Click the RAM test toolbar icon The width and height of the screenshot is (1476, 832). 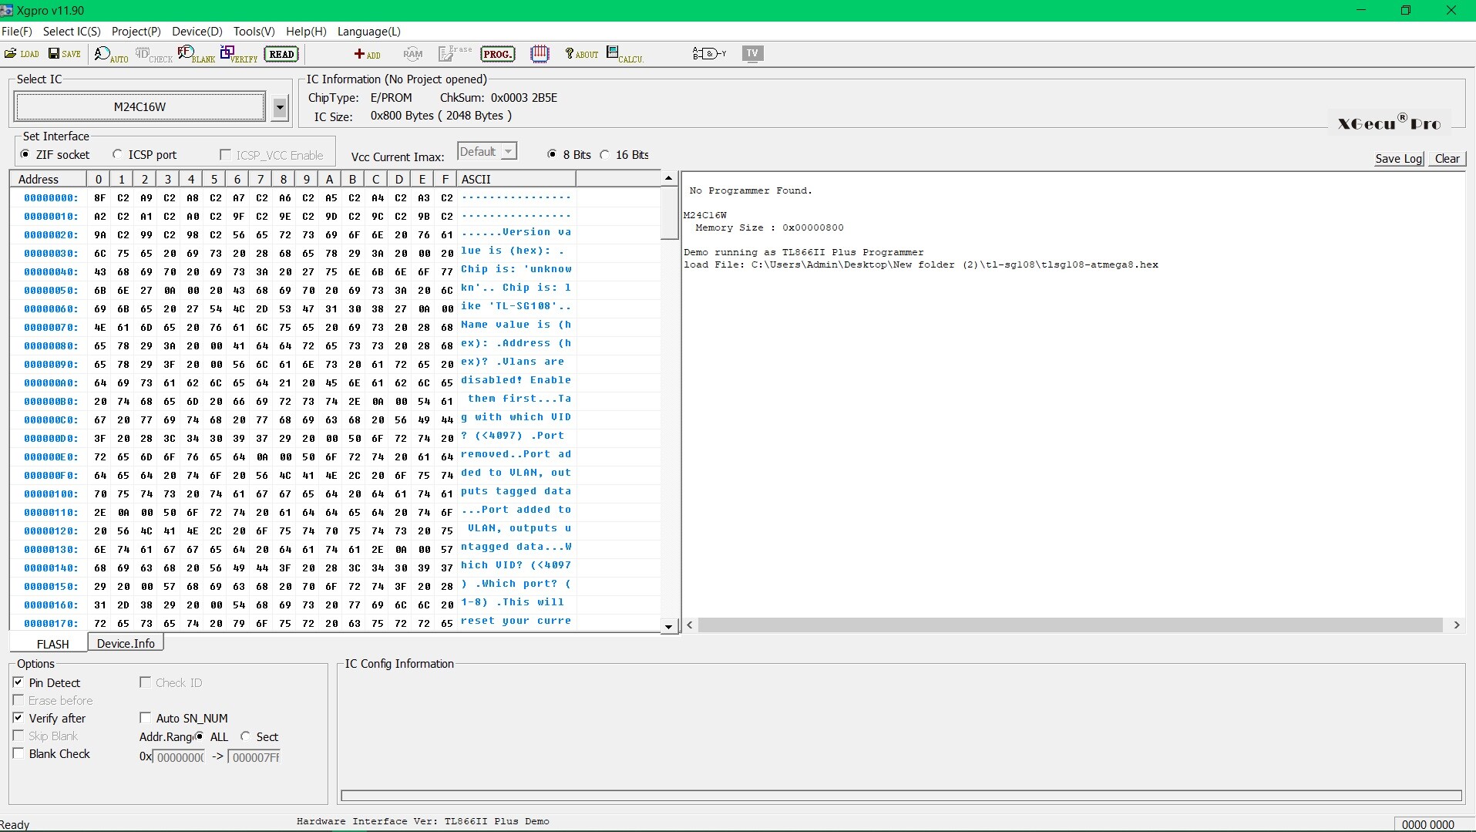[413, 54]
